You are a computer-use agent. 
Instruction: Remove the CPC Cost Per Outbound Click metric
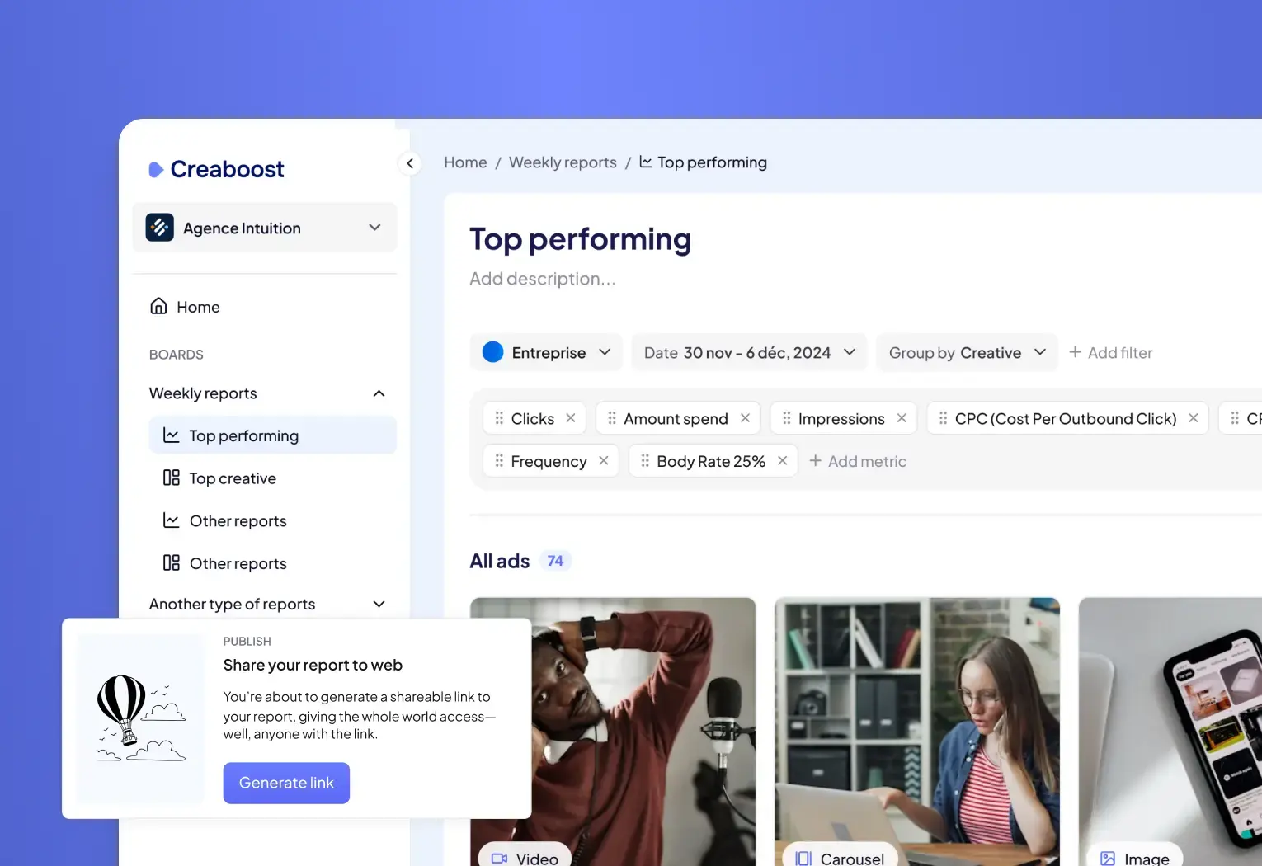[x=1193, y=418]
